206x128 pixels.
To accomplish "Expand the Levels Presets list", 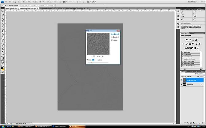I will 183,52.
